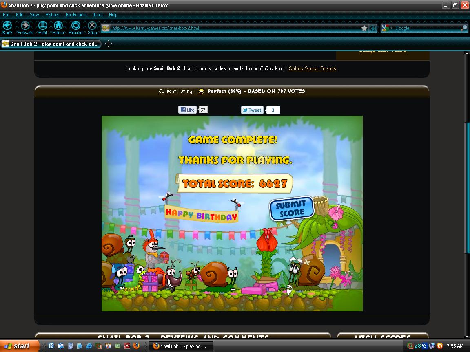The width and height of the screenshot is (470, 352).
Task: Click the site icon in the address bar
Action: coord(106,28)
